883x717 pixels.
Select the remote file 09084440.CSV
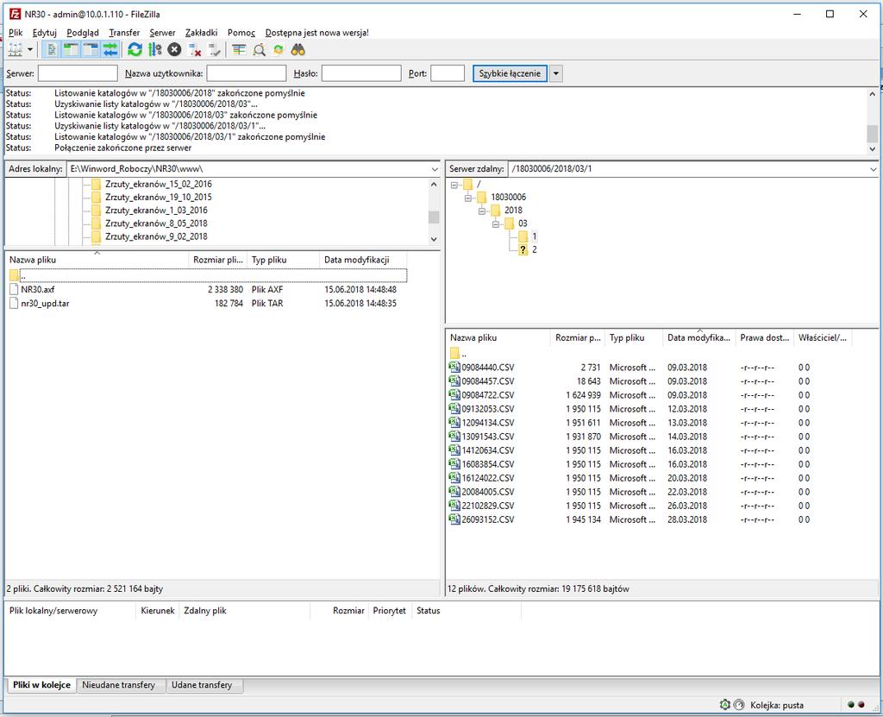pos(488,368)
